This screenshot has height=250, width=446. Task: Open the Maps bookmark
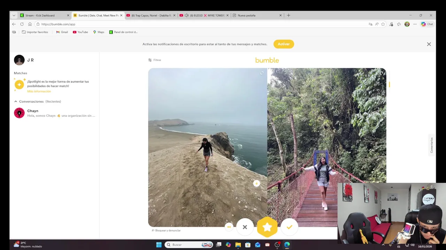point(99,32)
